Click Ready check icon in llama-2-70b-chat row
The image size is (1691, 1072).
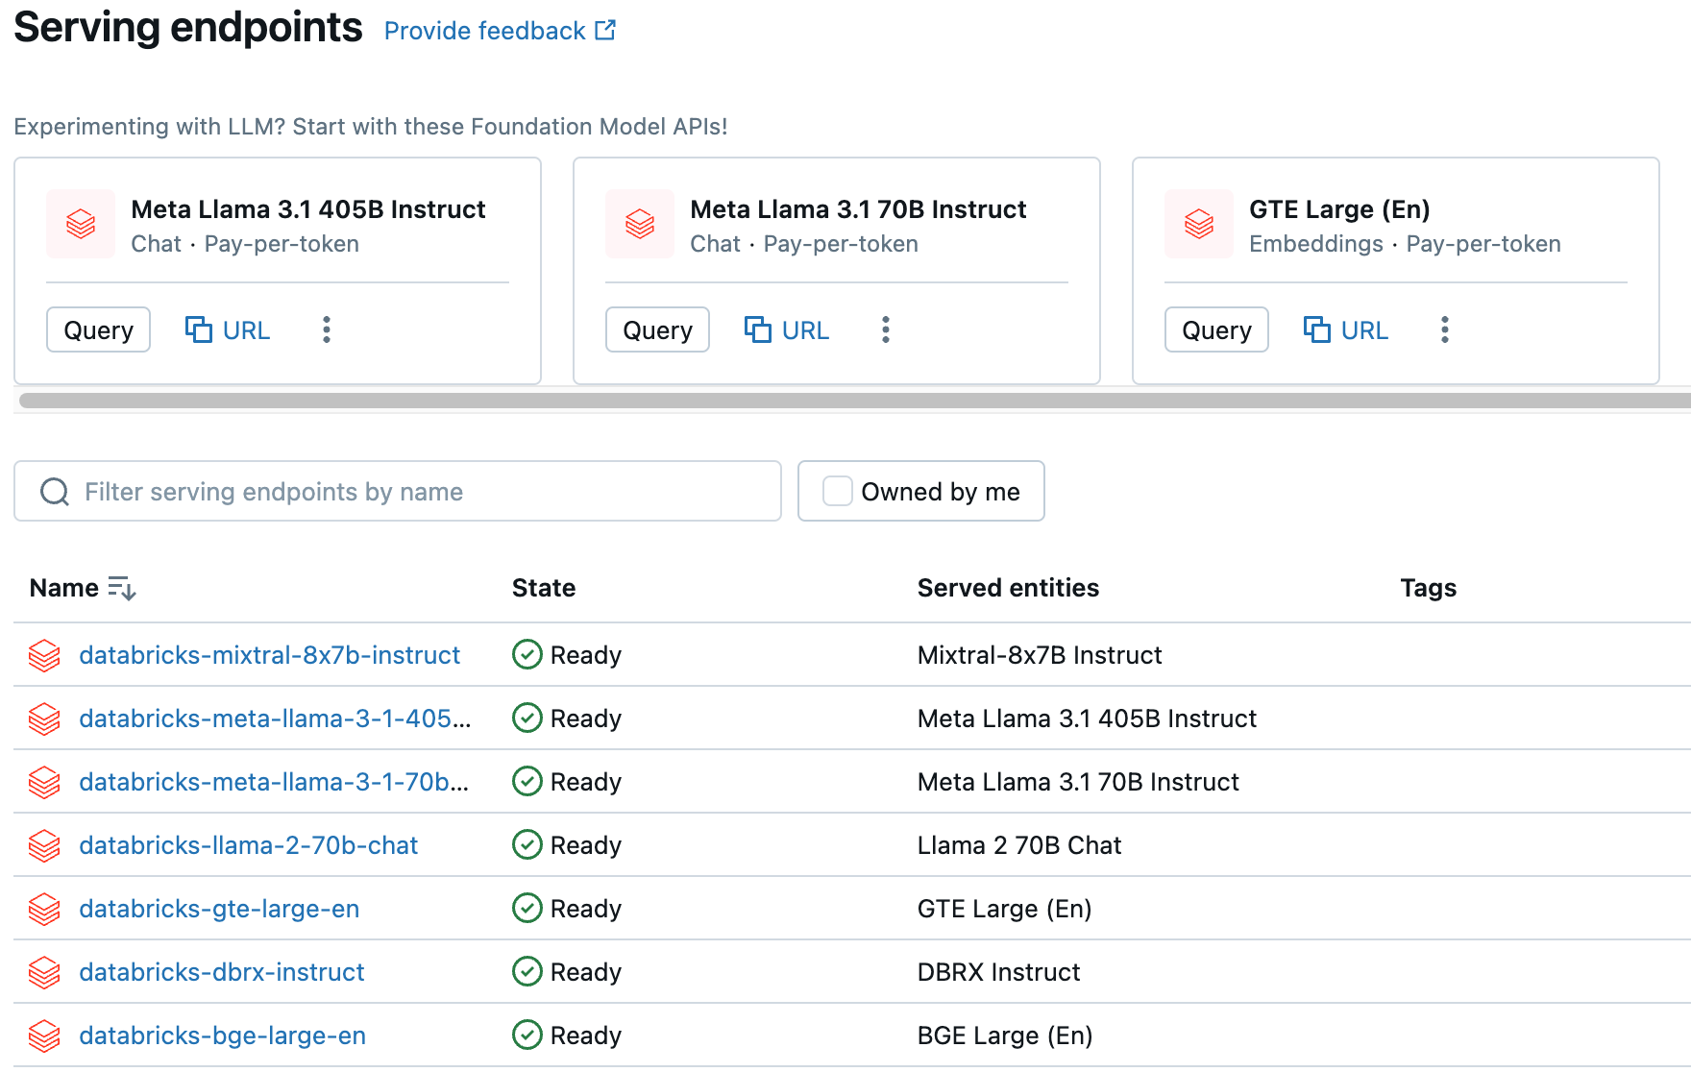pos(527,844)
